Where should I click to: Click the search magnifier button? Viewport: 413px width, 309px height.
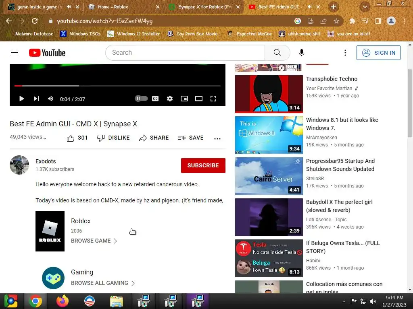(x=277, y=53)
